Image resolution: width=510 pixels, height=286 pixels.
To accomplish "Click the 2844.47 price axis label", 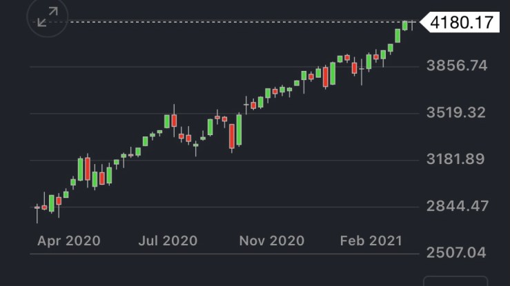I will point(458,206).
